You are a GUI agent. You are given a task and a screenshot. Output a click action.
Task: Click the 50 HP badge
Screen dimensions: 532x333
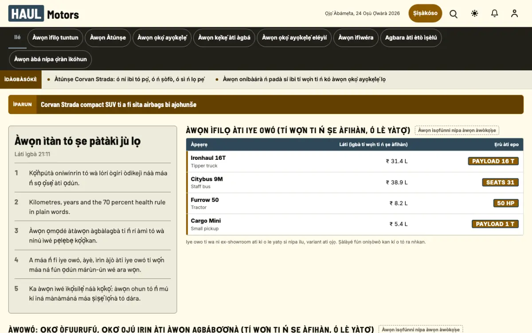506,203
